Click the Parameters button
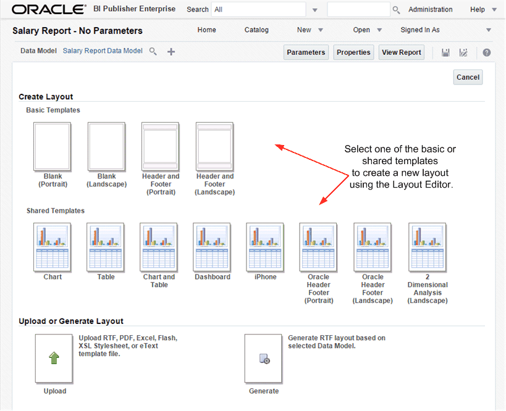Screen dimensions: 506x411 (x=306, y=52)
